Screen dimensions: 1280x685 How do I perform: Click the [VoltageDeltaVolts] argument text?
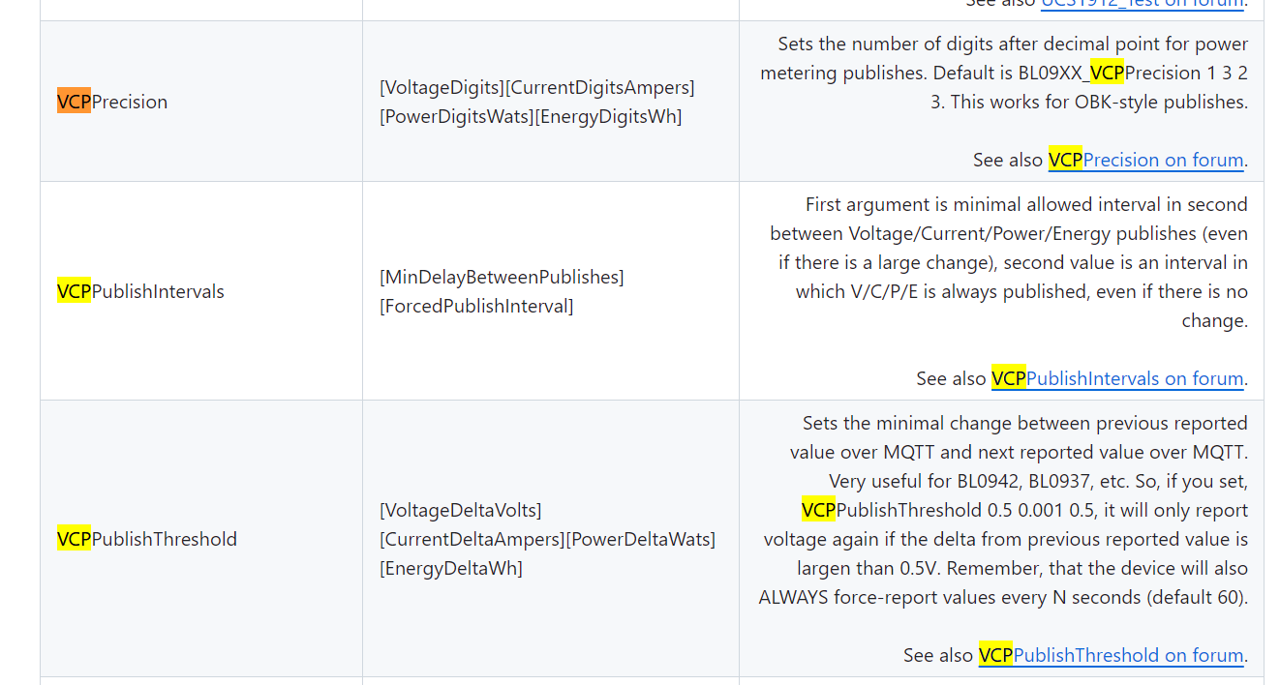(461, 510)
